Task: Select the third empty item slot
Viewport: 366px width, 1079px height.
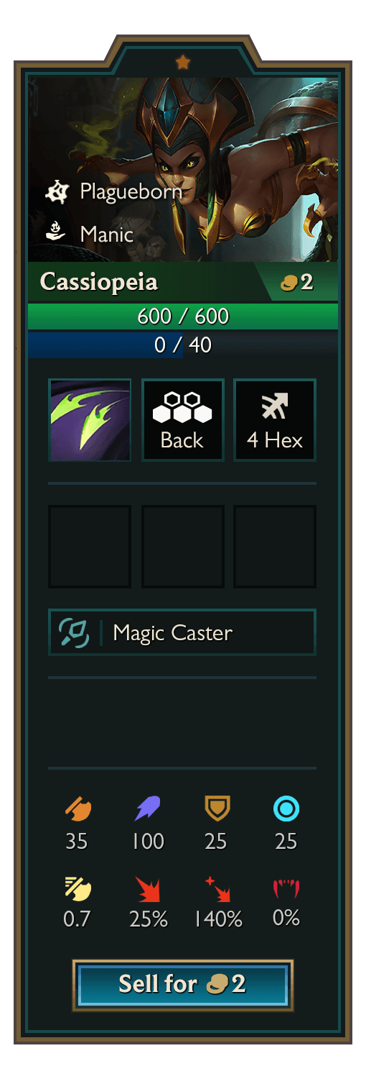Action: click(x=275, y=547)
